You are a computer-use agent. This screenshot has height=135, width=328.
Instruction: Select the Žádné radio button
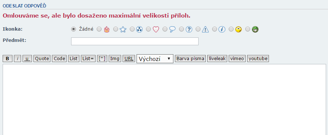(x=73, y=29)
